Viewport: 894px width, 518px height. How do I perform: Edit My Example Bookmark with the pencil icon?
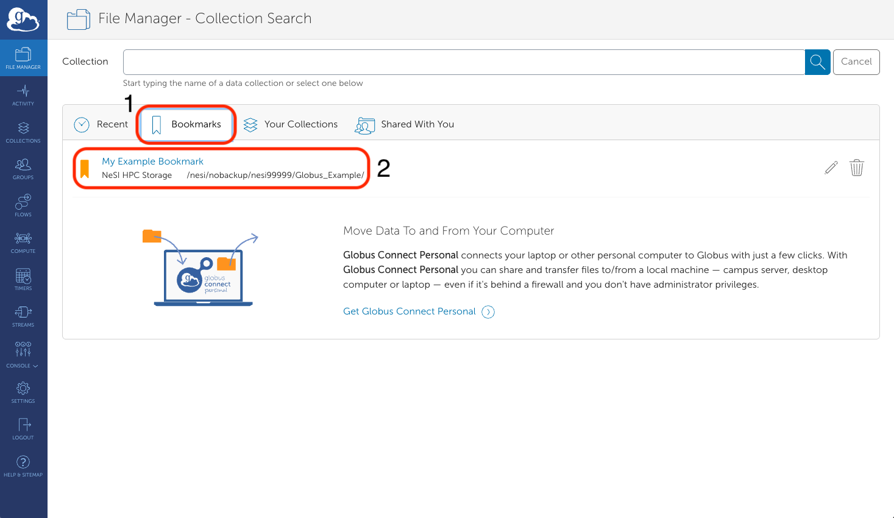click(x=831, y=167)
